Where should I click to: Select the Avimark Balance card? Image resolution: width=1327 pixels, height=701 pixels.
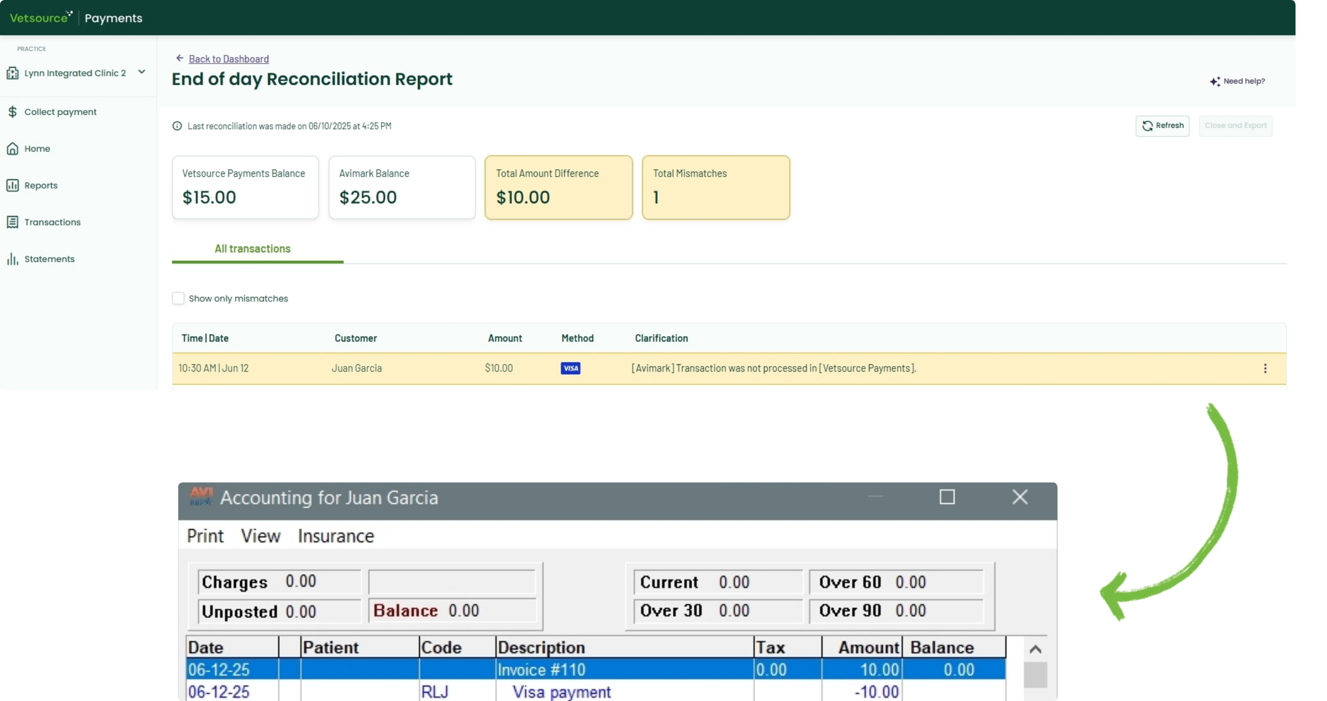[402, 187]
